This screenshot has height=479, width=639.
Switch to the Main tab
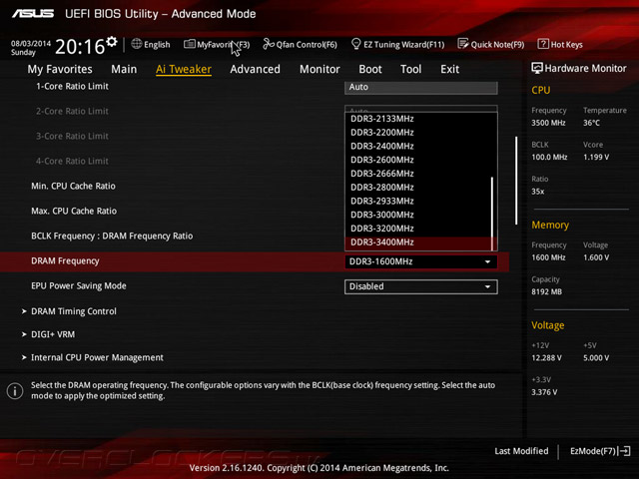124,69
